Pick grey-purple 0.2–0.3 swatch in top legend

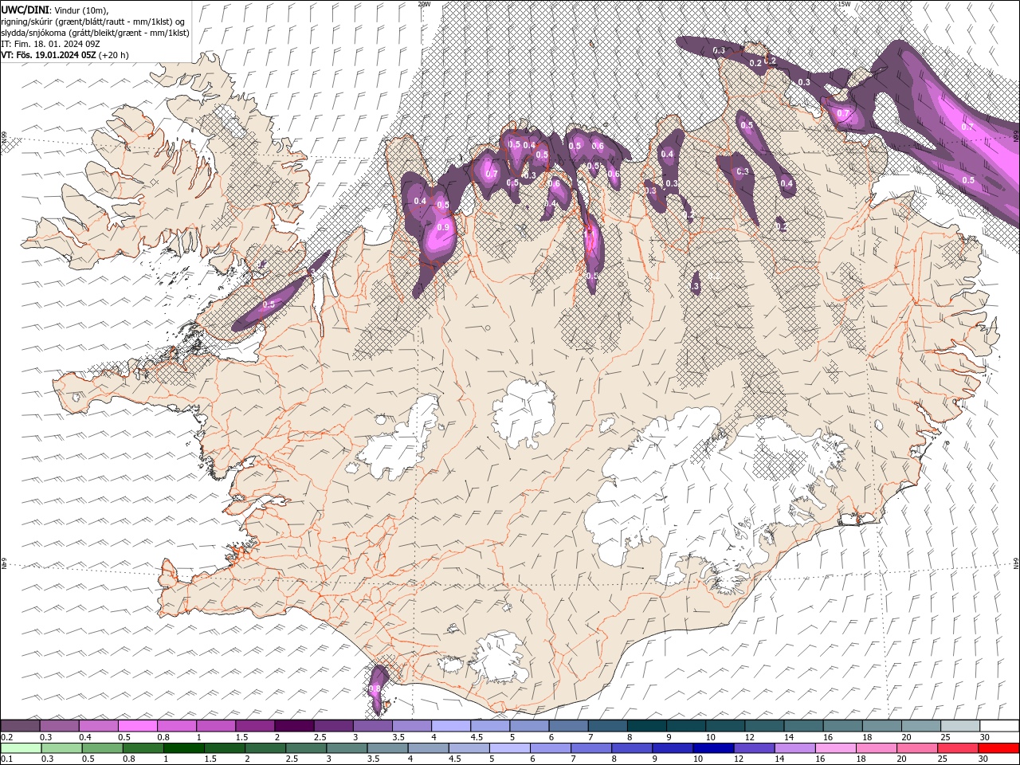20,726
